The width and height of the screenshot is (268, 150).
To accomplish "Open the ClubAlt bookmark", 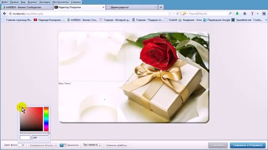I will point(171,20).
